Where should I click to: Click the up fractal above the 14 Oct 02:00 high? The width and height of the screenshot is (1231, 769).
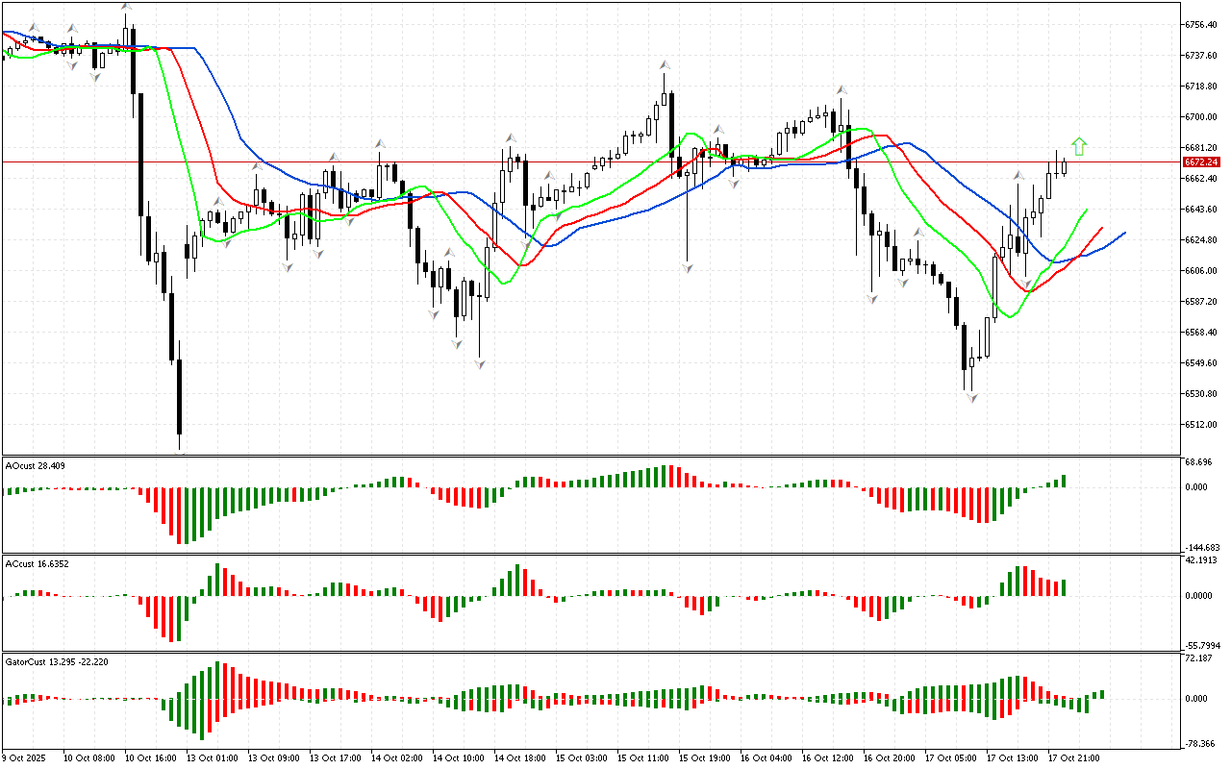(381, 143)
